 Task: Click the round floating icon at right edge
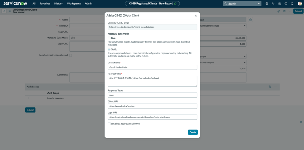pos(301,122)
